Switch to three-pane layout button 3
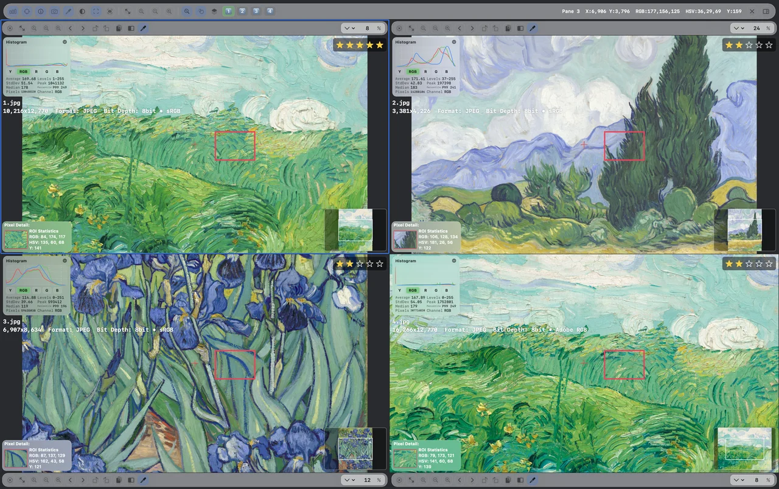The width and height of the screenshot is (779, 489). coord(256,11)
